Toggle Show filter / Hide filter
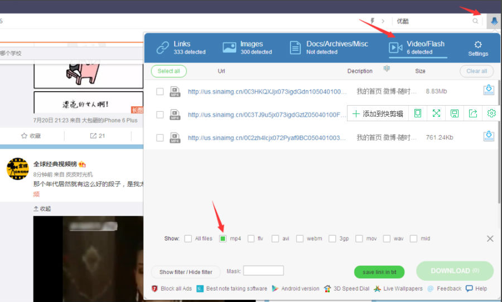Screen dimensions: 502x302 [186, 272]
